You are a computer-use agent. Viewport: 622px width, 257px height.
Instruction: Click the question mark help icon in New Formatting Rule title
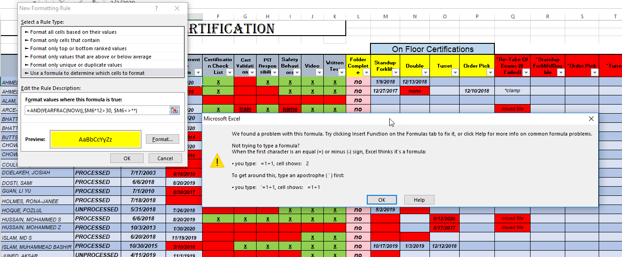click(x=157, y=9)
